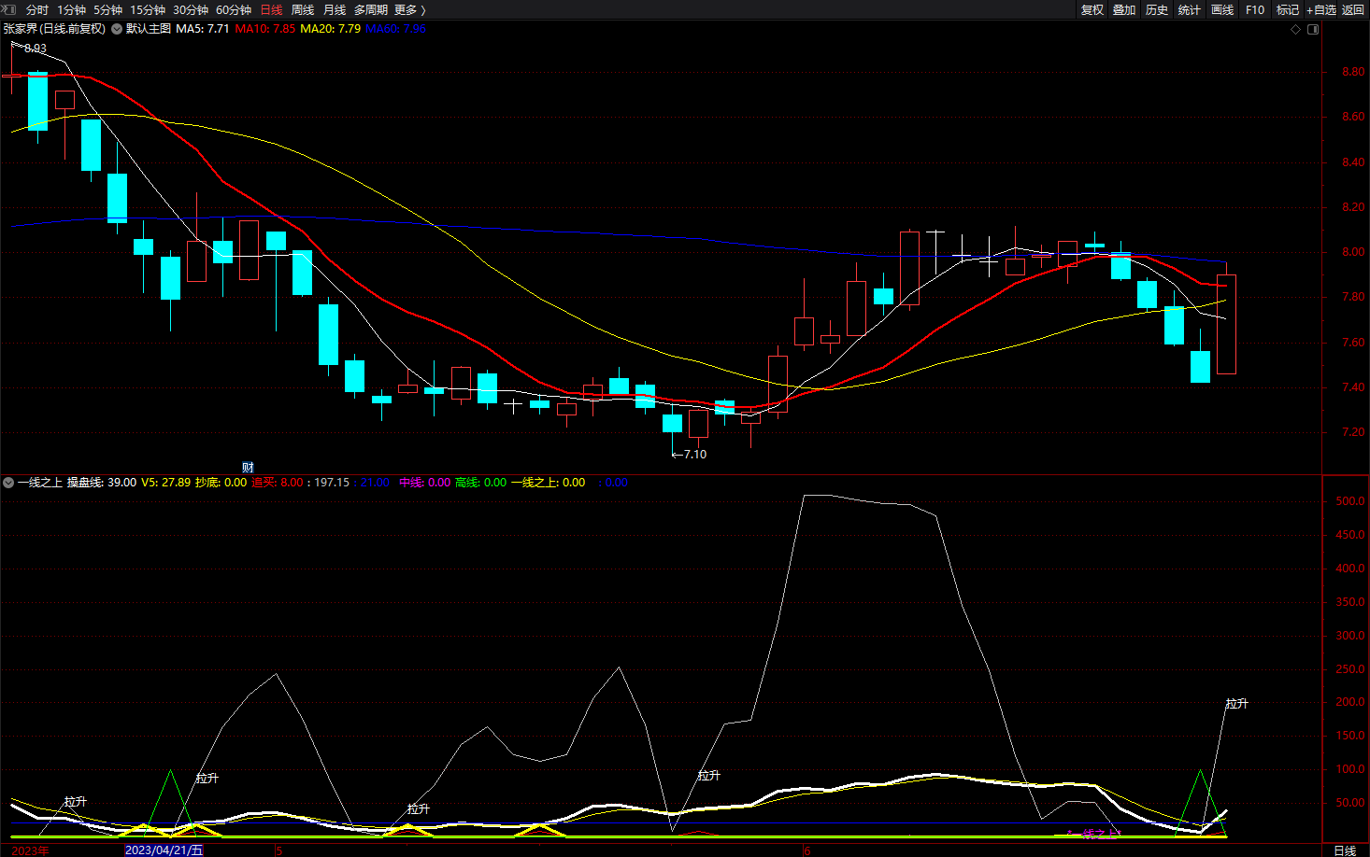Click the last red hollow candlestick
The image size is (1370, 857).
(x=1226, y=324)
